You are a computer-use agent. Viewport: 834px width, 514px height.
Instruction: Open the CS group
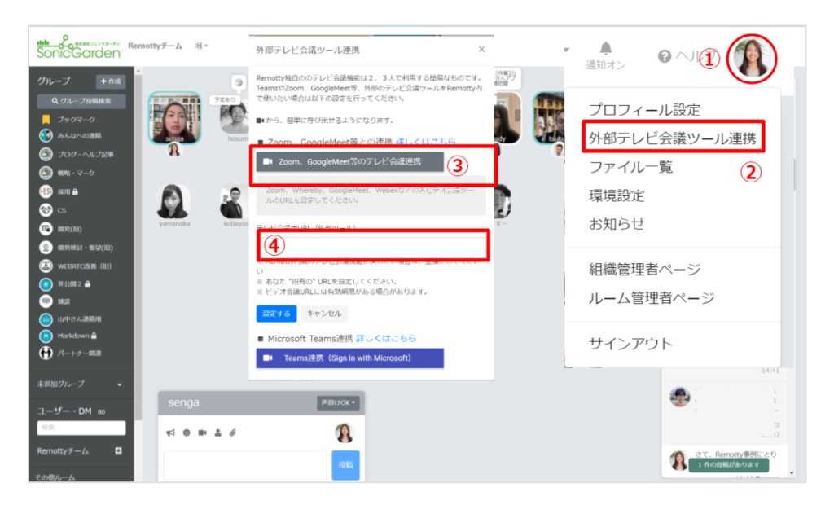pos(53,210)
